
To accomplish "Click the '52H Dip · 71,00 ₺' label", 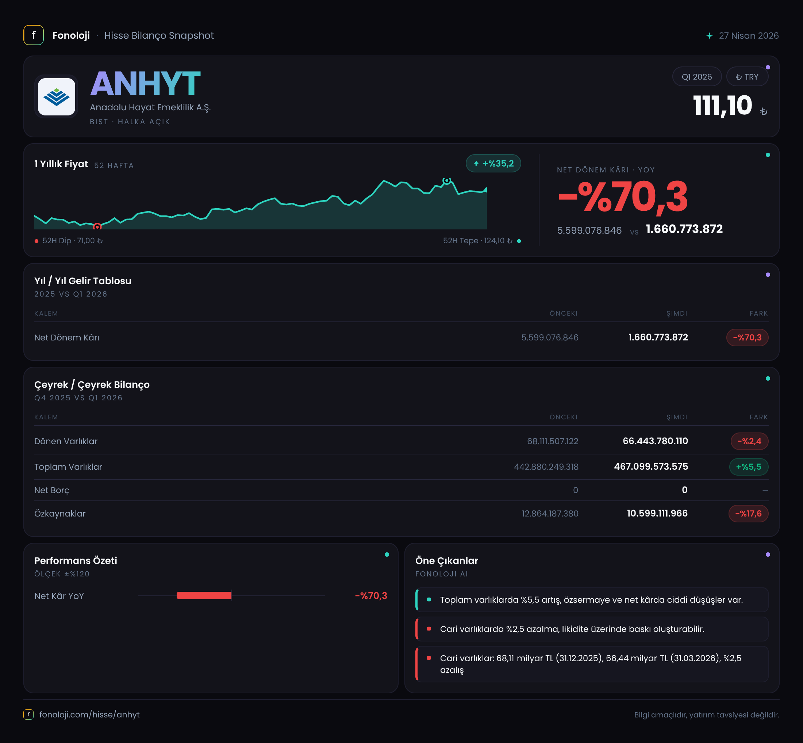I will [x=72, y=240].
